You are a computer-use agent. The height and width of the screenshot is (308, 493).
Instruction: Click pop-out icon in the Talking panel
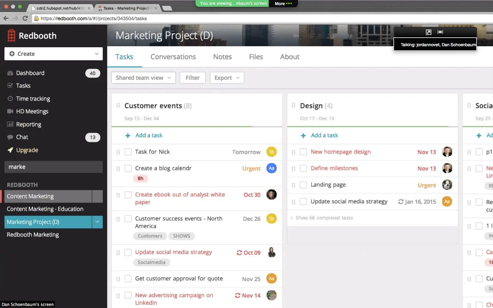coord(428,32)
